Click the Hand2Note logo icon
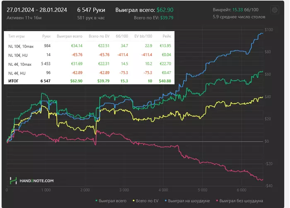 click(x=13, y=181)
